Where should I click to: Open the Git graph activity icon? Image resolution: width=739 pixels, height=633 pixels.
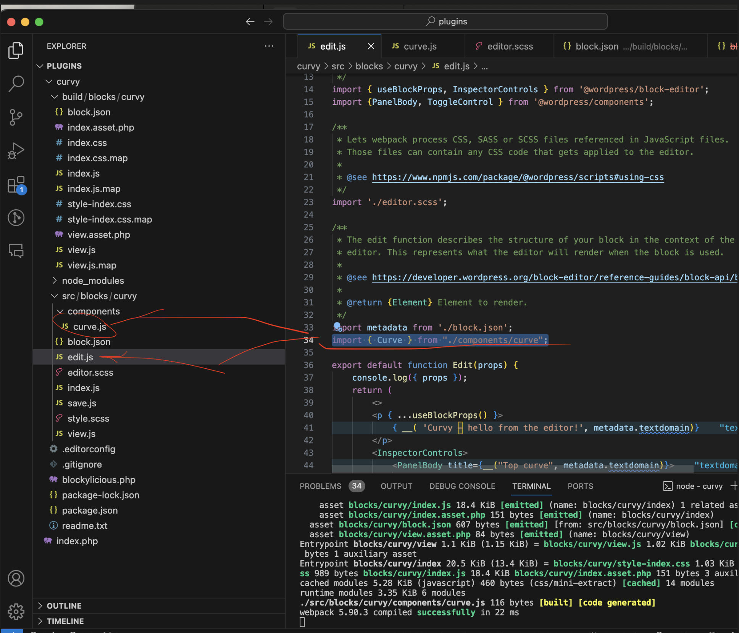tap(16, 218)
